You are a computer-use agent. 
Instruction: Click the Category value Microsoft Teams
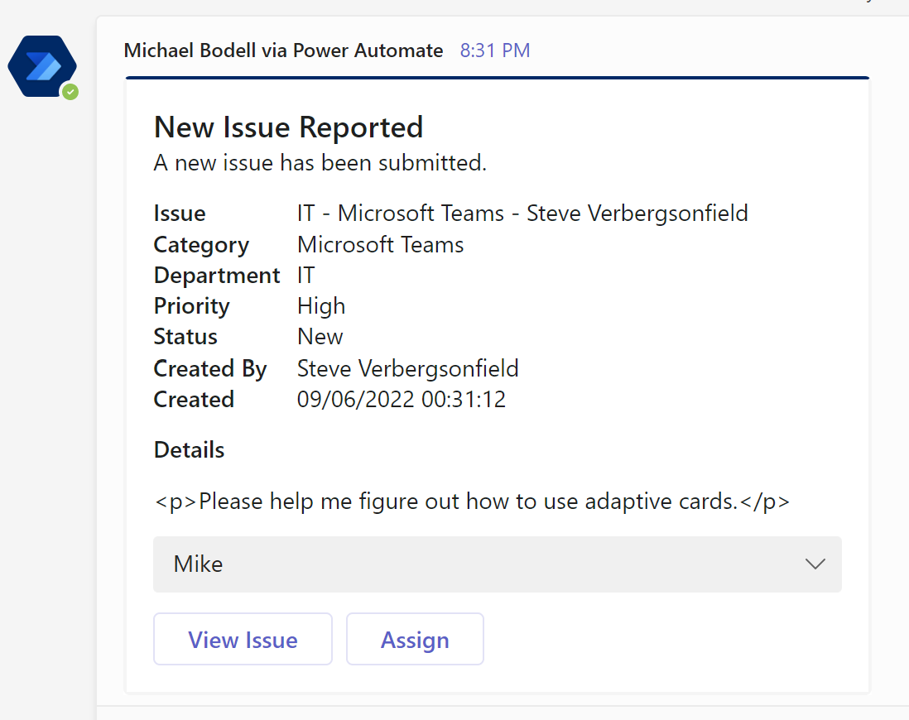(x=380, y=245)
